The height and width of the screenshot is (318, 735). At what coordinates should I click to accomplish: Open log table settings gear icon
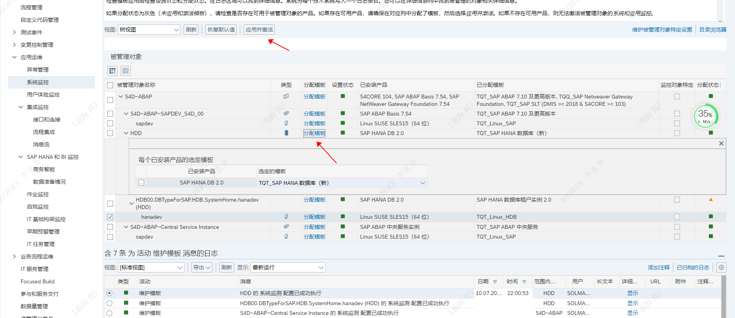[721, 267]
